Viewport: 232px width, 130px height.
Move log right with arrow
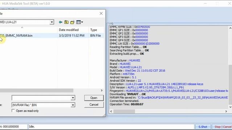click(x=226, y=111)
